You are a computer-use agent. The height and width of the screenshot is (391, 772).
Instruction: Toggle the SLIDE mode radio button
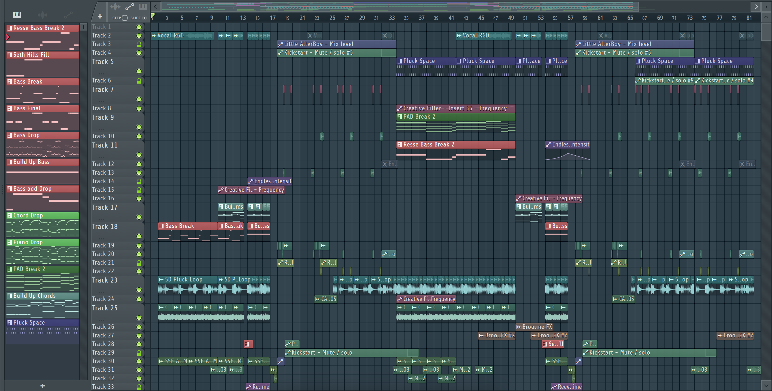click(144, 18)
